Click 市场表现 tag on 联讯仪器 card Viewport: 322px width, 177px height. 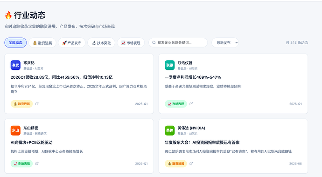(x=176, y=104)
